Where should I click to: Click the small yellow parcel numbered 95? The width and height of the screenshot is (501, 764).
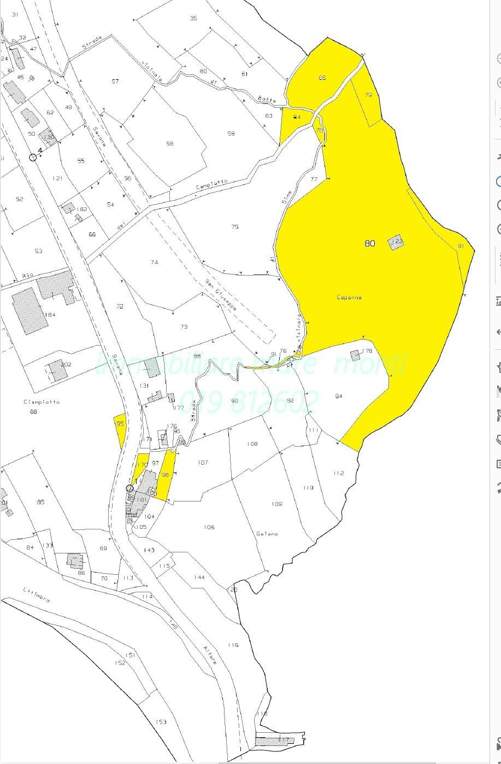pos(120,428)
